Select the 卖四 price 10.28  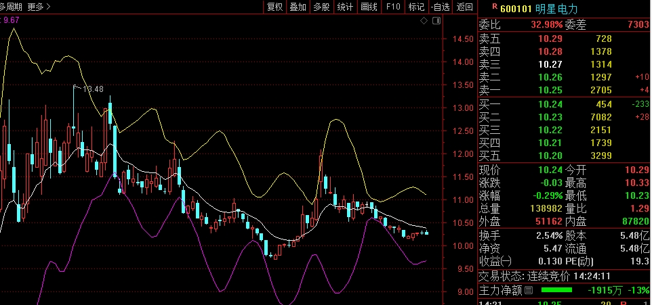(550, 52)
